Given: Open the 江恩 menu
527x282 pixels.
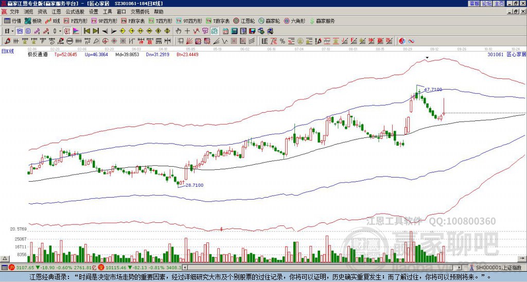Looking at the screenshot, I should tap(57, 12).
